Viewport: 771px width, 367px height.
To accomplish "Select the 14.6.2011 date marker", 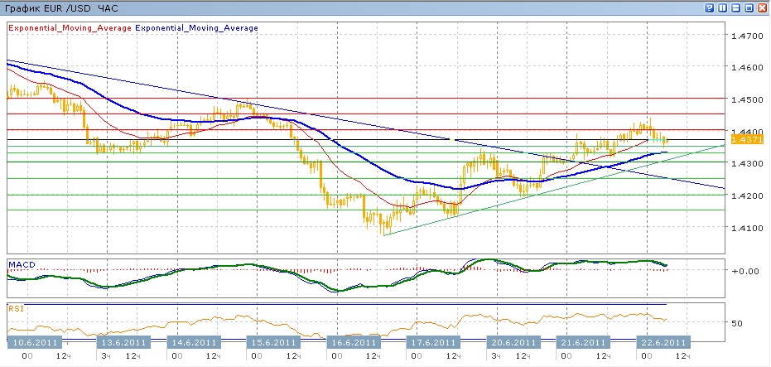I will (192, 342).
